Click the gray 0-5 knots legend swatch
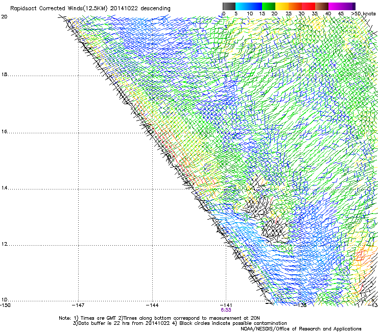The image size is (378, 332). click(x=229, y=6)
